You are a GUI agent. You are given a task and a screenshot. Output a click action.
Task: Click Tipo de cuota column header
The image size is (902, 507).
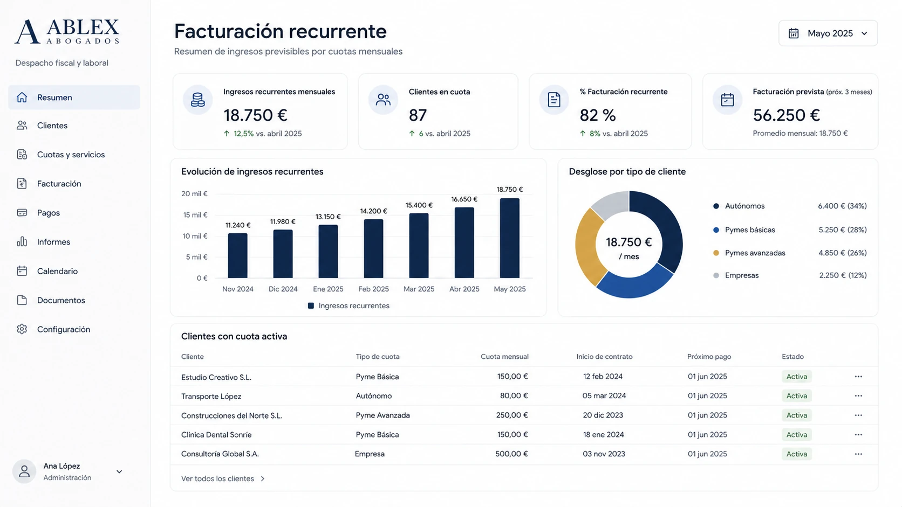(378, 357)
